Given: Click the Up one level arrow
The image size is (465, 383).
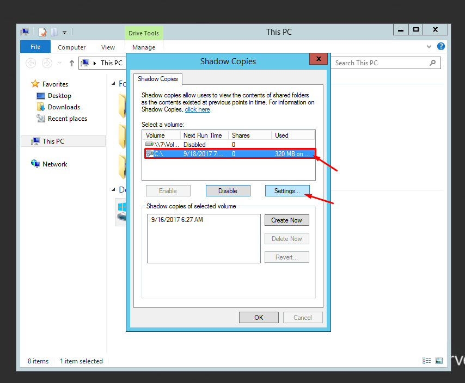Looking at the screenshot, I should click(x=71, y=63).
